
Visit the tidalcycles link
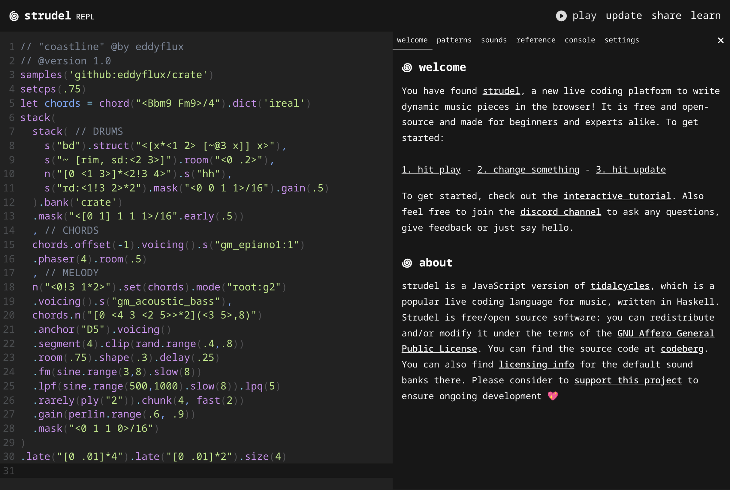(620, 286)
